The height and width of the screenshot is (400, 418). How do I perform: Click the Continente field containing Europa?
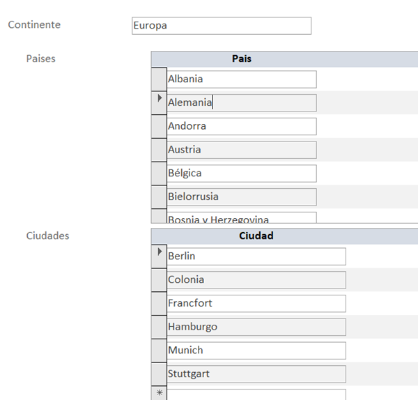point(222,26)
